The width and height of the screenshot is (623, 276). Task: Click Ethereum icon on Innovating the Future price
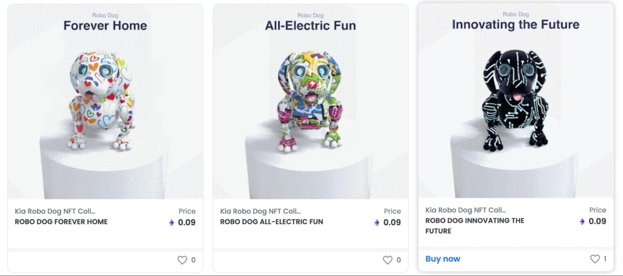coord(582,221)
